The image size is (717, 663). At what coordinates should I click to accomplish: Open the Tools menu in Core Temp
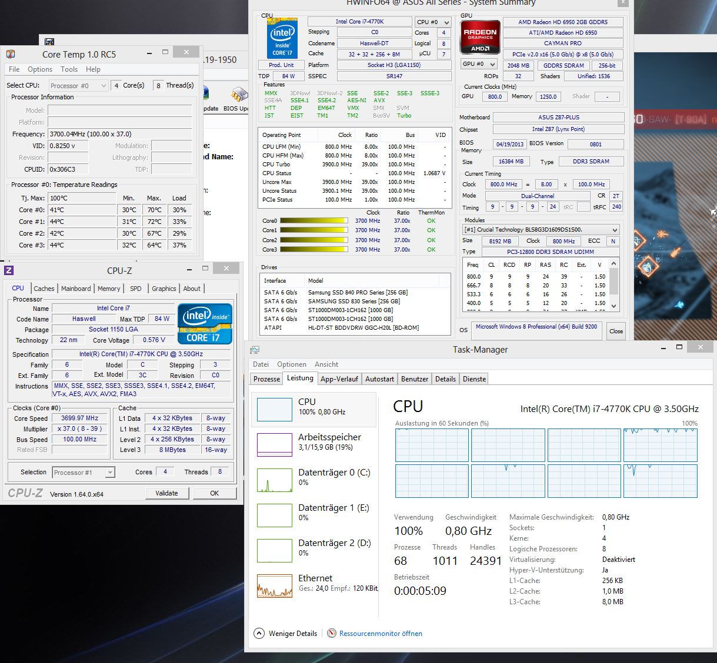click(x=69, y=69)
